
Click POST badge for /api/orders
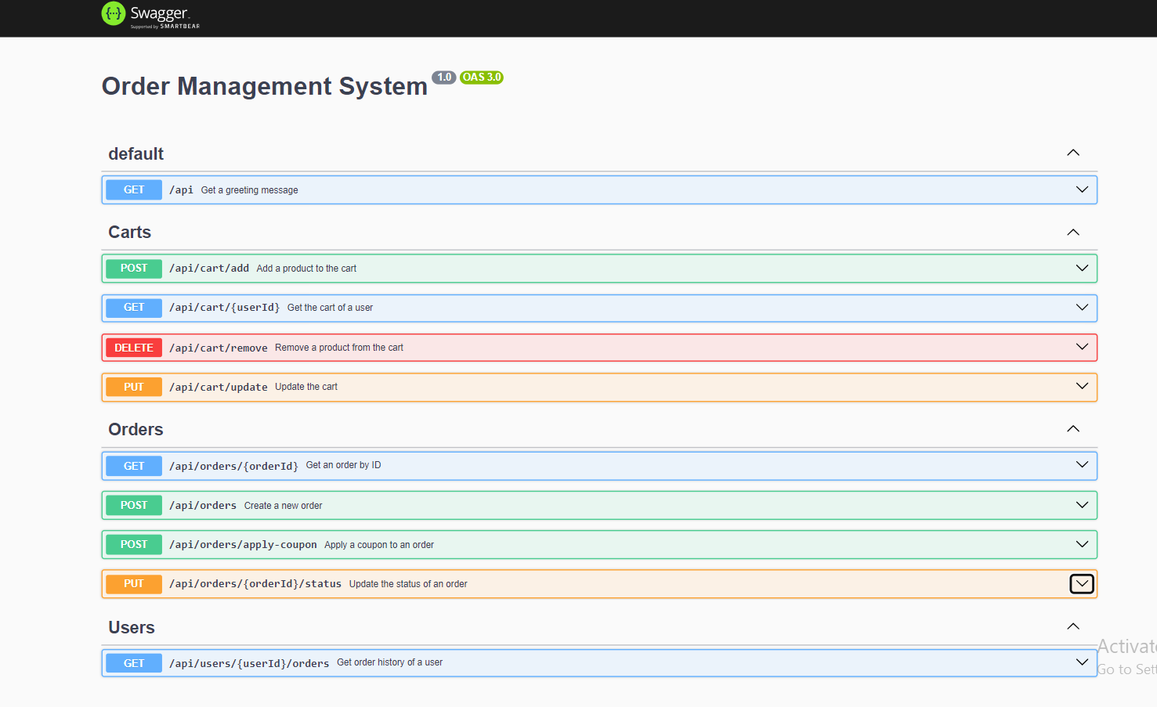tap(134, 505)
